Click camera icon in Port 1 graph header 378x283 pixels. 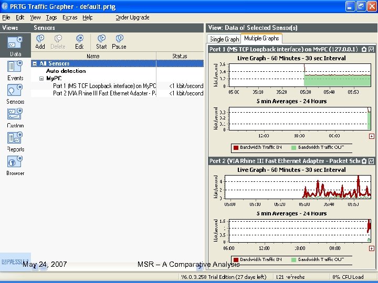[364, 49]
